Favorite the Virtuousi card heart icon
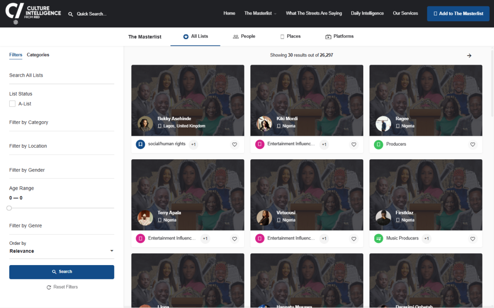The width and height of the screenshot is (494, 308). [x=354, y=238]
